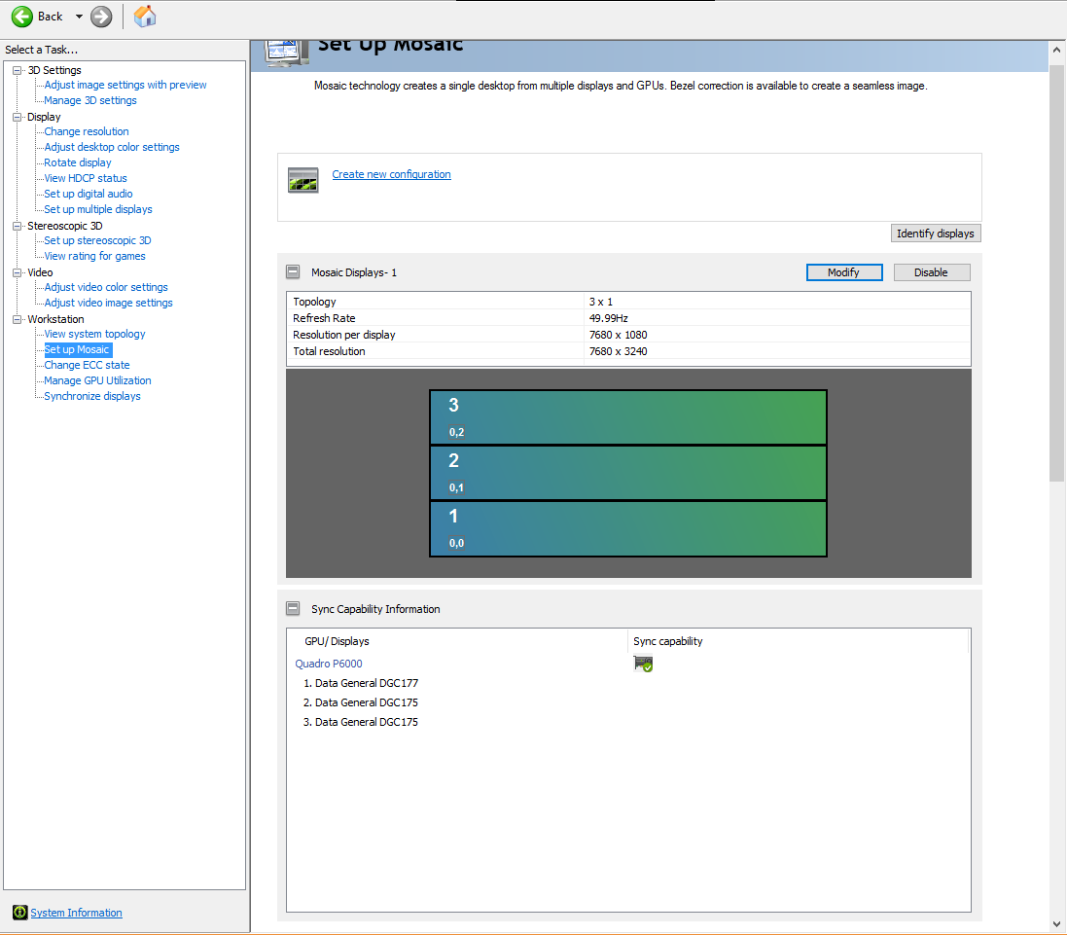This screenshot has height=935, width=1067.
Task: Open the Back history dropdown arrow
Action: [79, 17]
